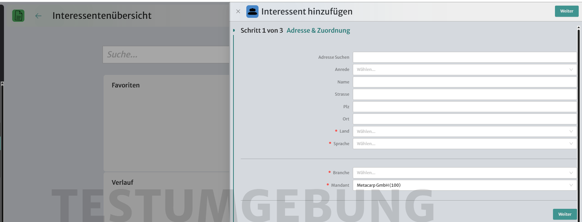The height and width of the screenshot is (222, 582).
Task: Click the Suche field in Interessentenübersicht
Action: 166,54
